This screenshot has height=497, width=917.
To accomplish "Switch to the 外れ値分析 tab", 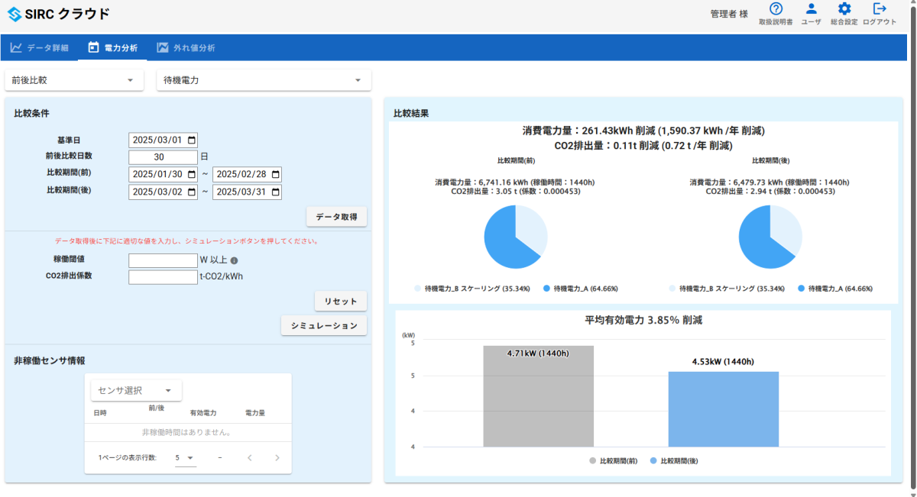I will point(186,47).
